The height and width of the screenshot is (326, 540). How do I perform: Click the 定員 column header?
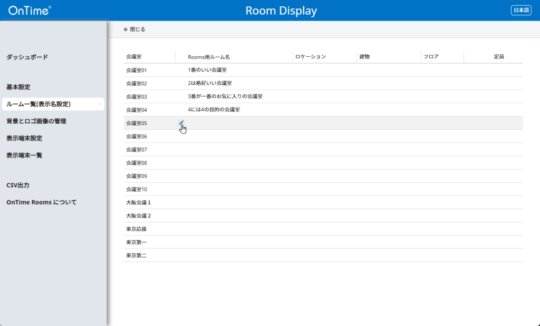(x=499, y=56)
